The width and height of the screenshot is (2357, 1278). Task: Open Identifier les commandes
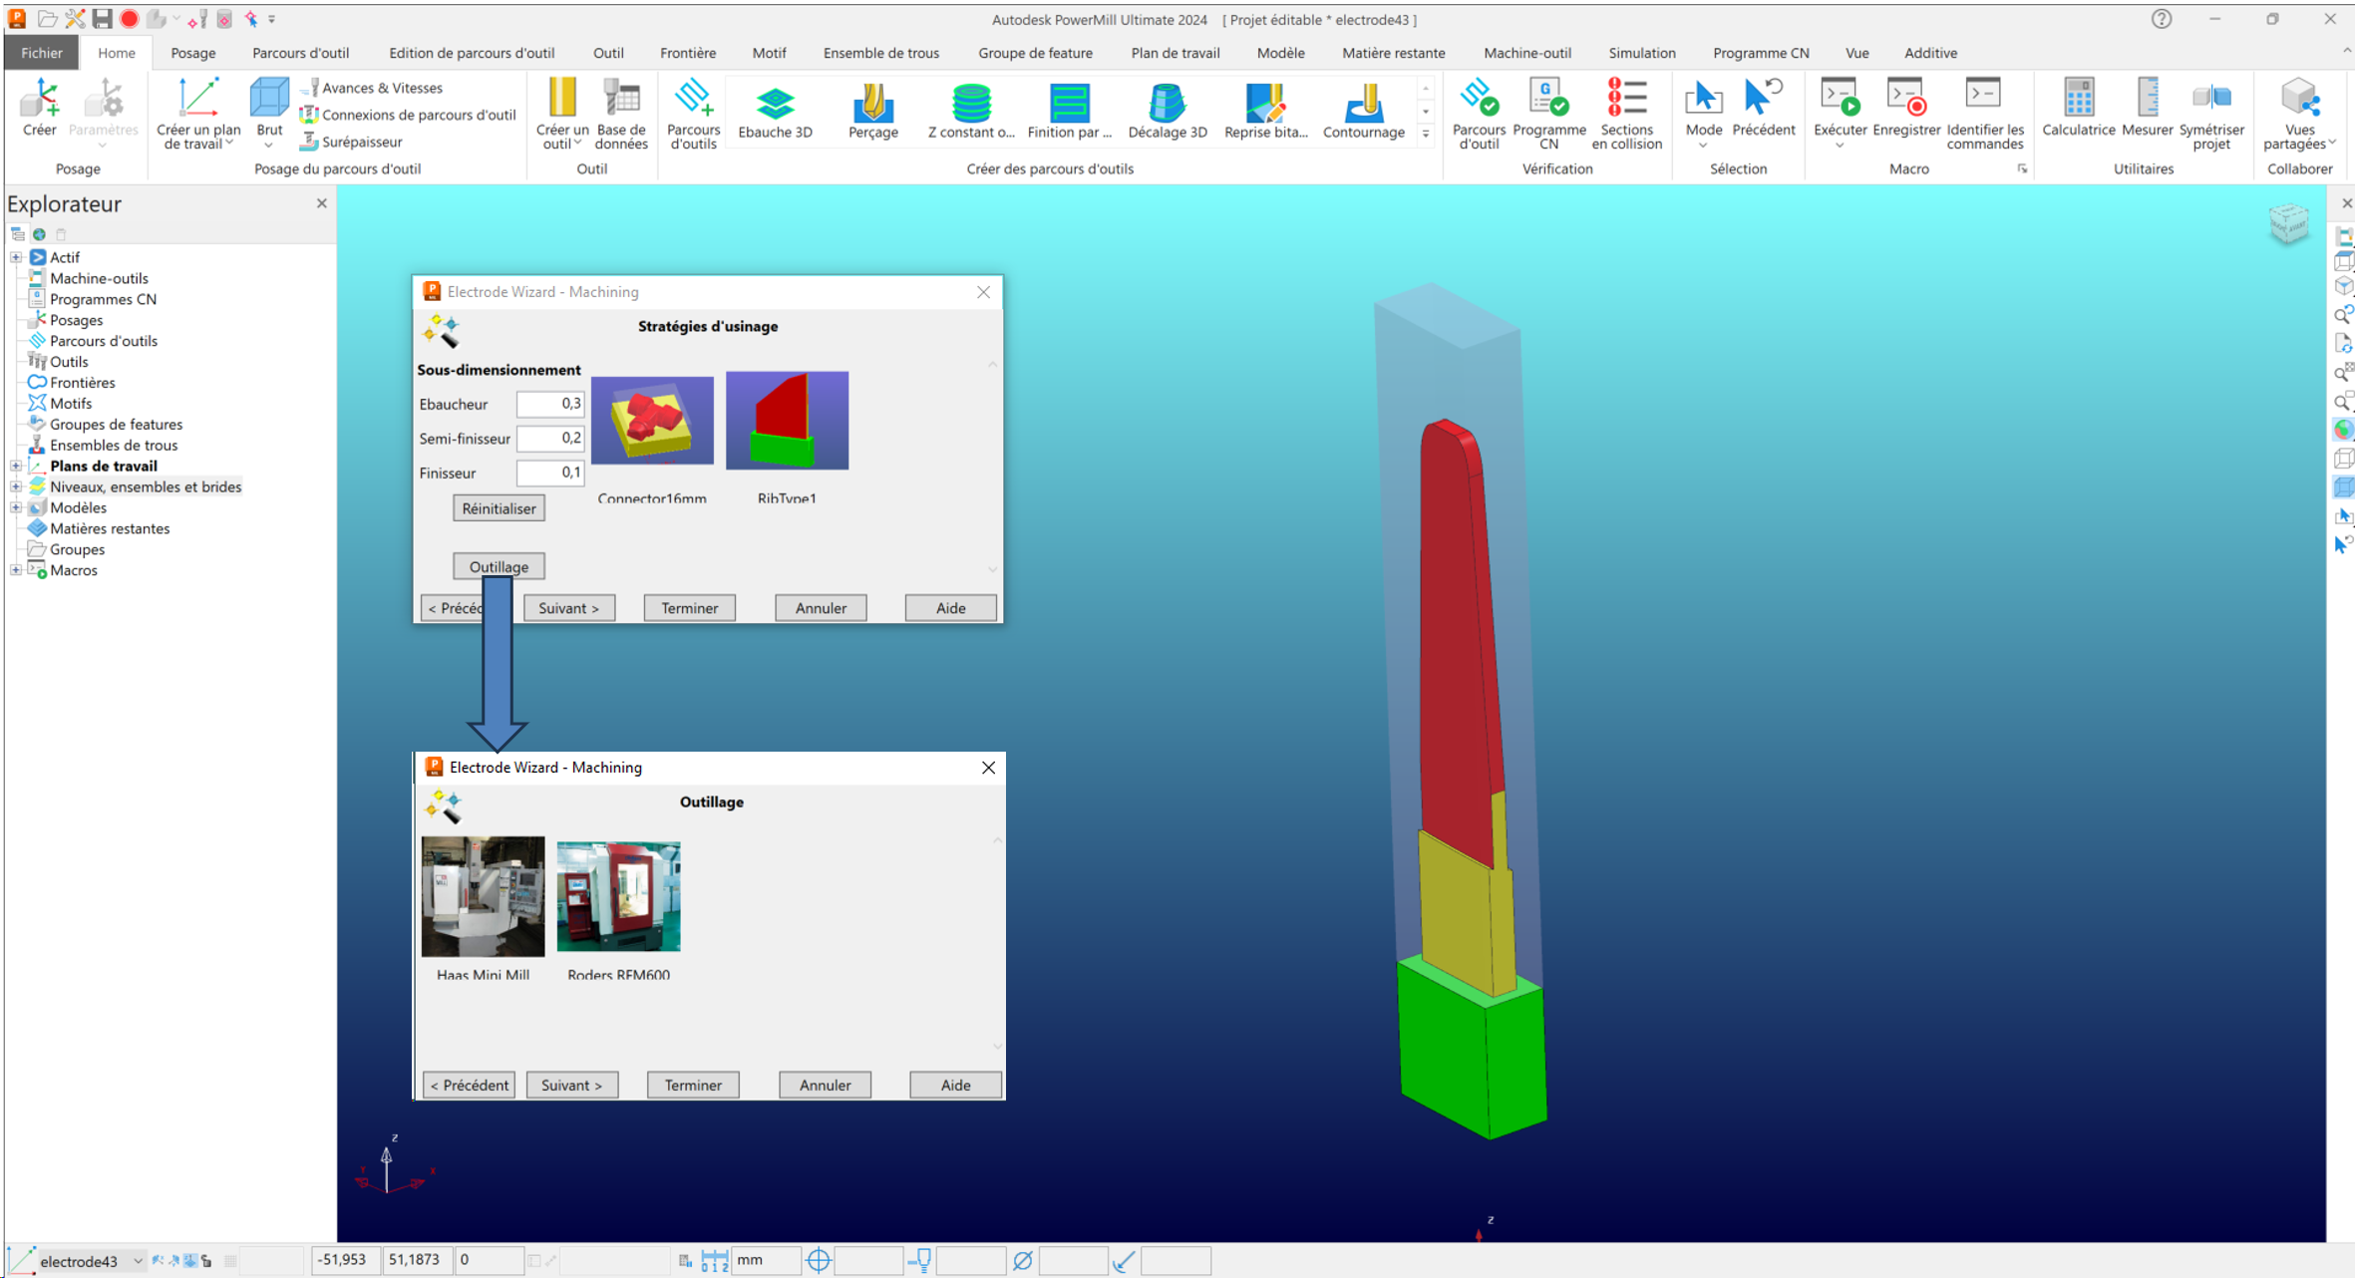click(1984, 113)
